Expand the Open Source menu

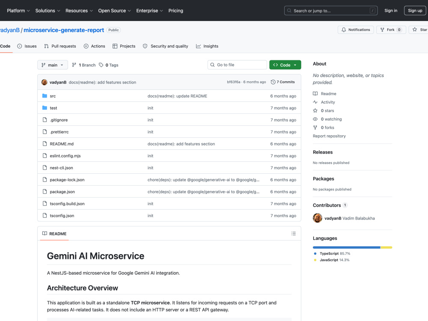click(115, 11)
